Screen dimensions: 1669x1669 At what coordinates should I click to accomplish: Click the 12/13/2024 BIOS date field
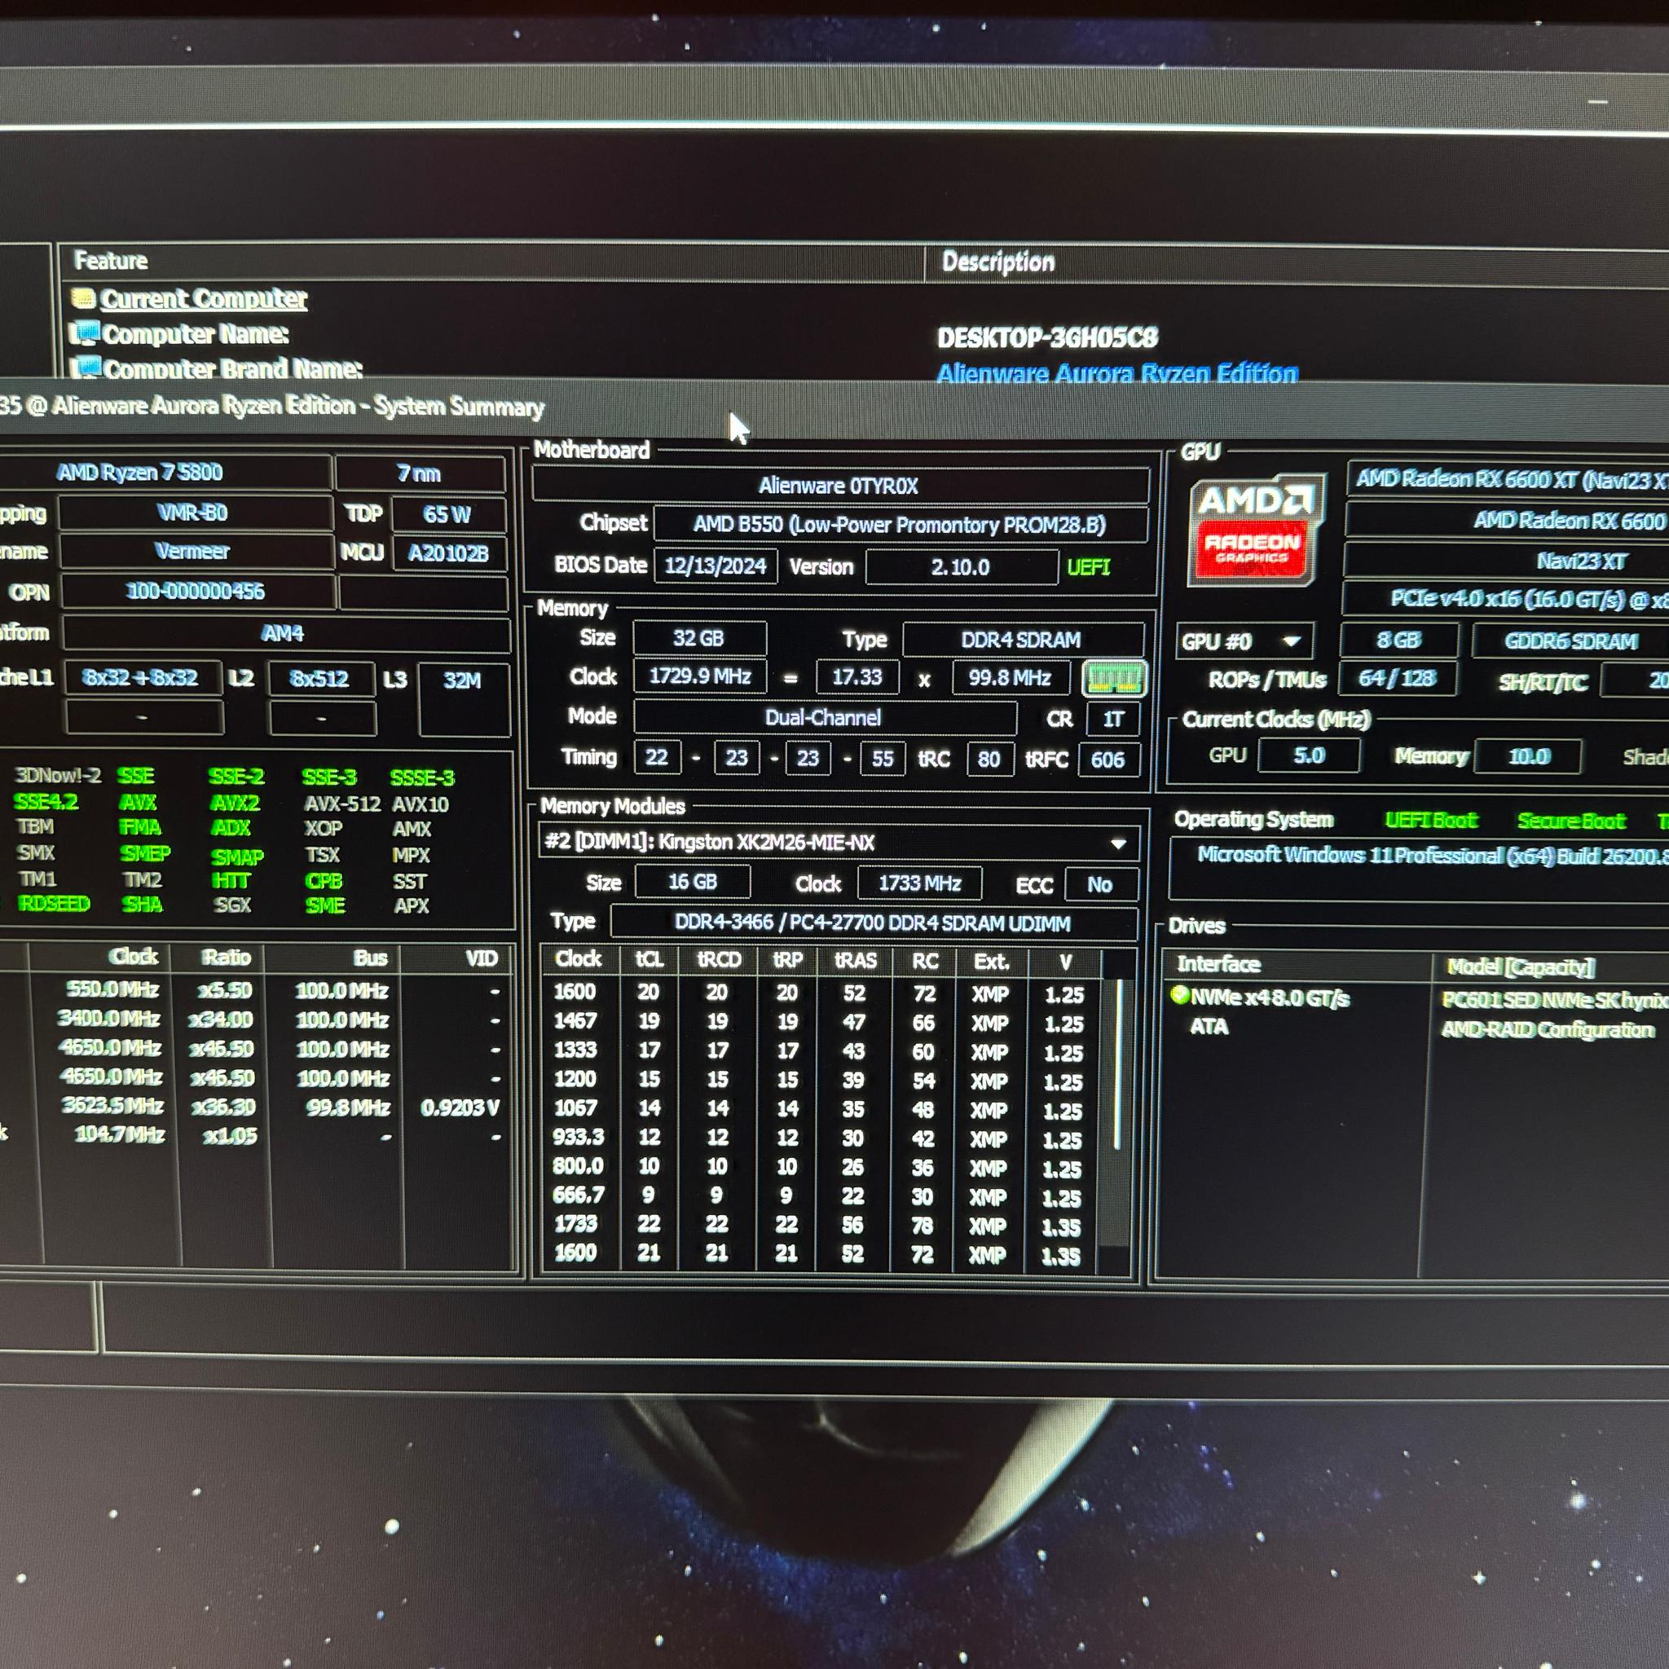716,566
